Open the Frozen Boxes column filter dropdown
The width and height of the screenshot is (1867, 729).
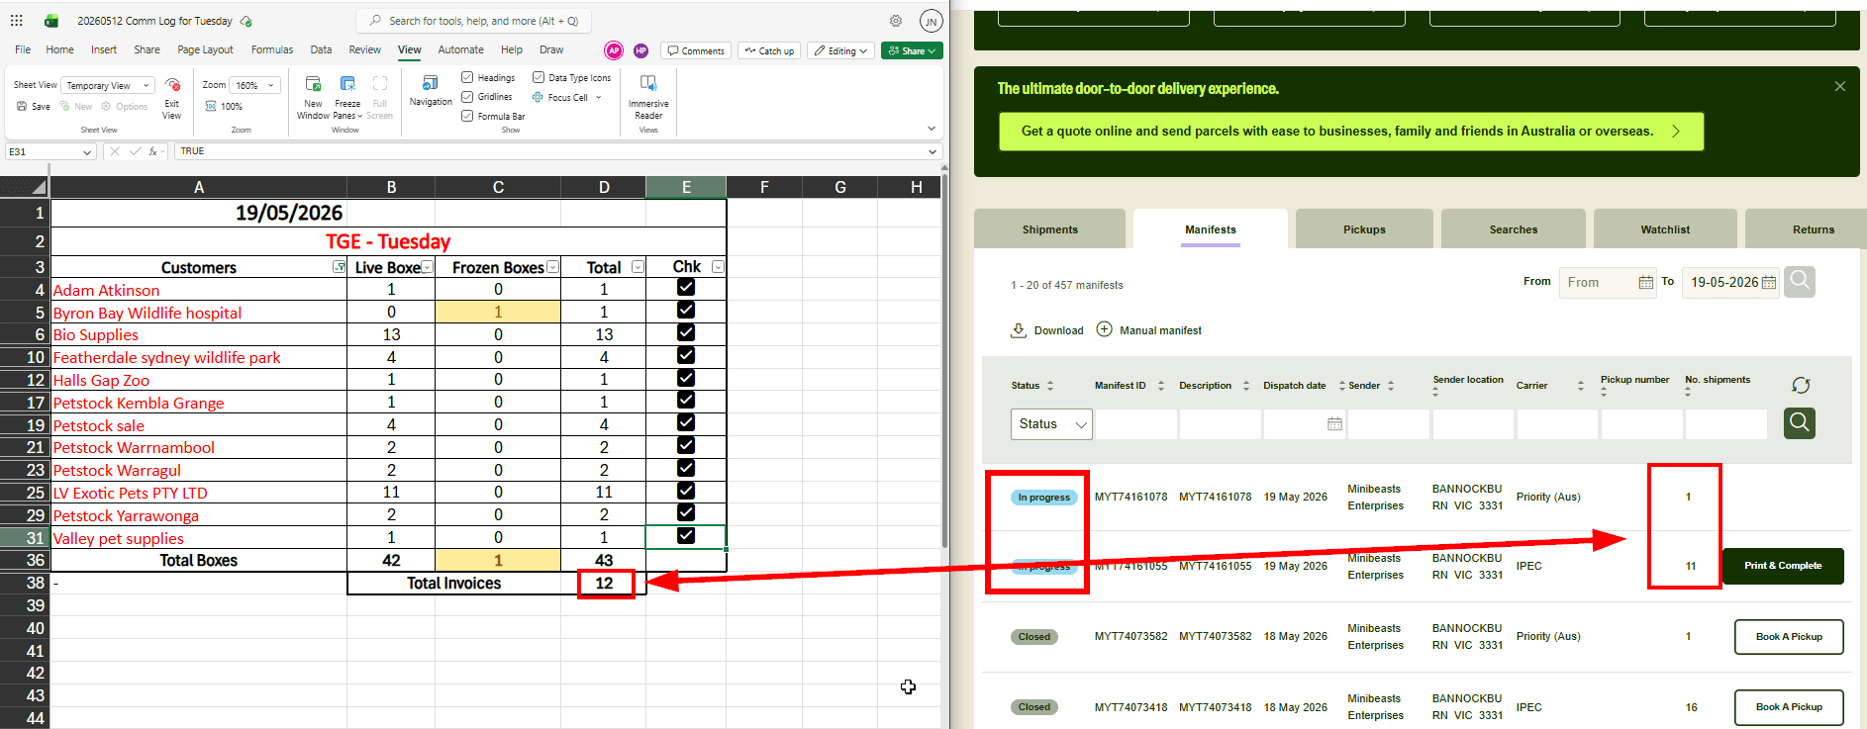coord(552,267)
